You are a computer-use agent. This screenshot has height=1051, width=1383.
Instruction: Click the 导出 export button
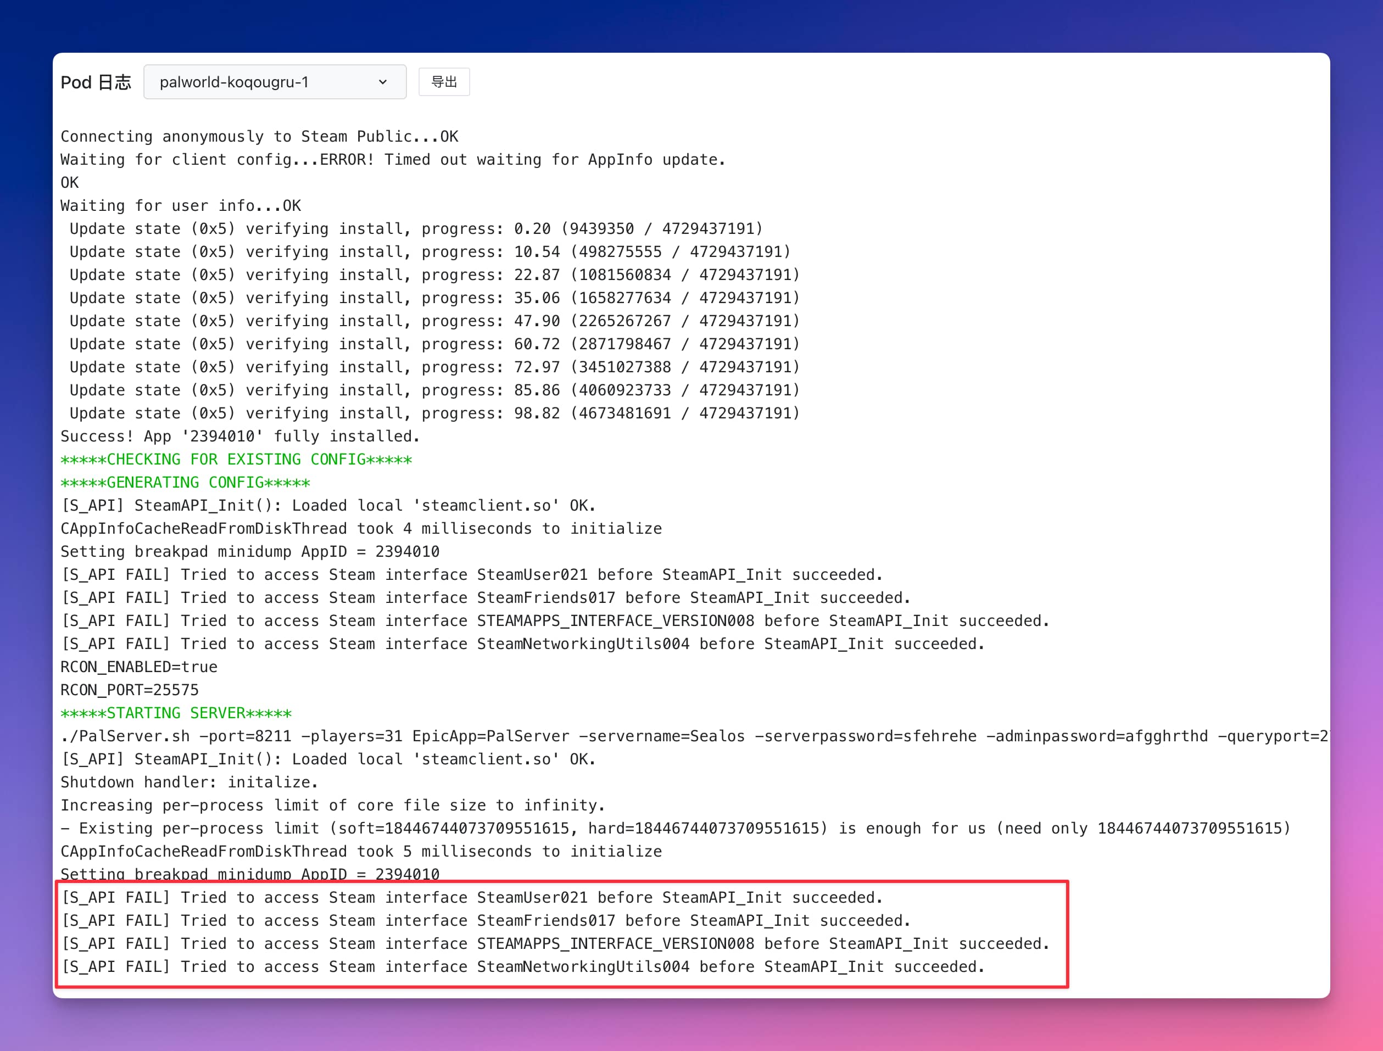coord(444,82)
